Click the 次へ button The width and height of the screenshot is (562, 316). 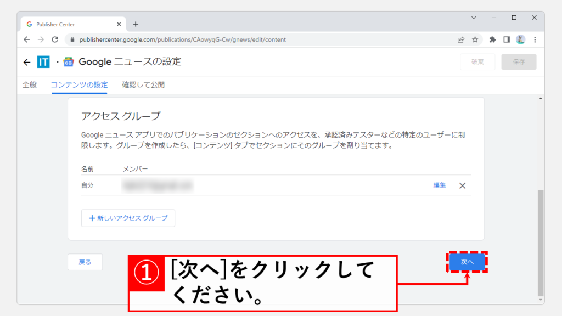tap(467, 262)
